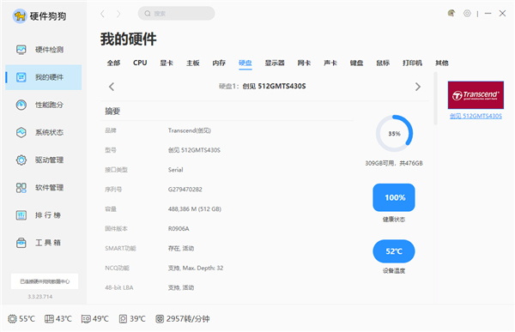
Task: Click CPU temperature 55℃ status icon
Action: [12, 318]
